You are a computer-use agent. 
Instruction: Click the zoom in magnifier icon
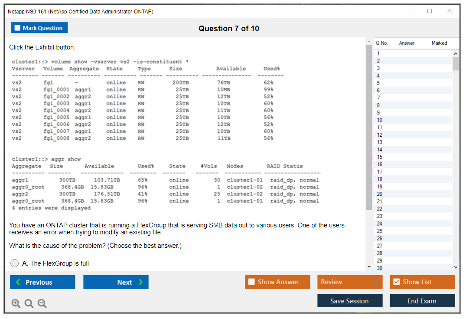tap(16, 304)
